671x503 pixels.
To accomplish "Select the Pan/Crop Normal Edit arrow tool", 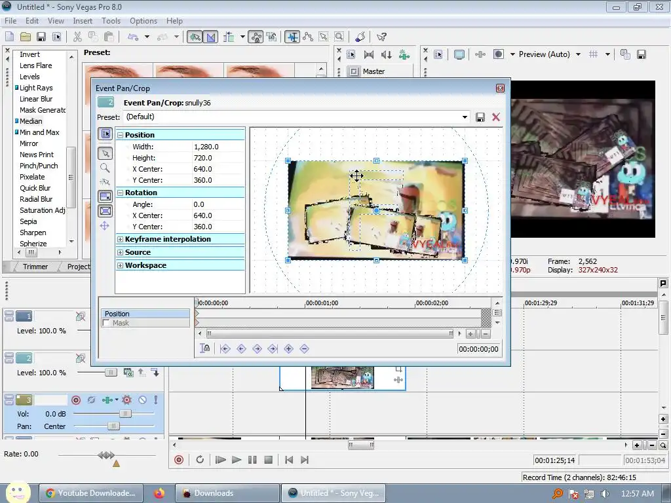I will click(x=105, y=153).
